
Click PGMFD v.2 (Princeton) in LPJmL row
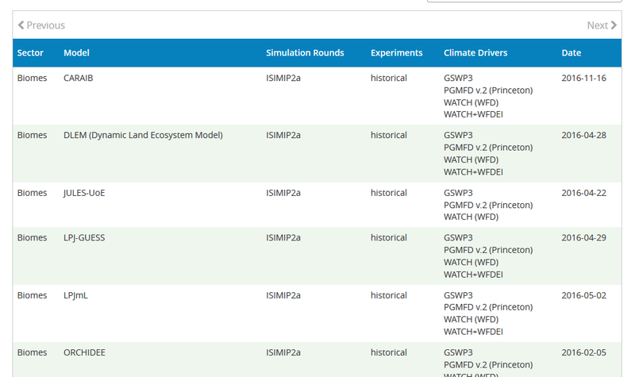[x=488, y=307]
